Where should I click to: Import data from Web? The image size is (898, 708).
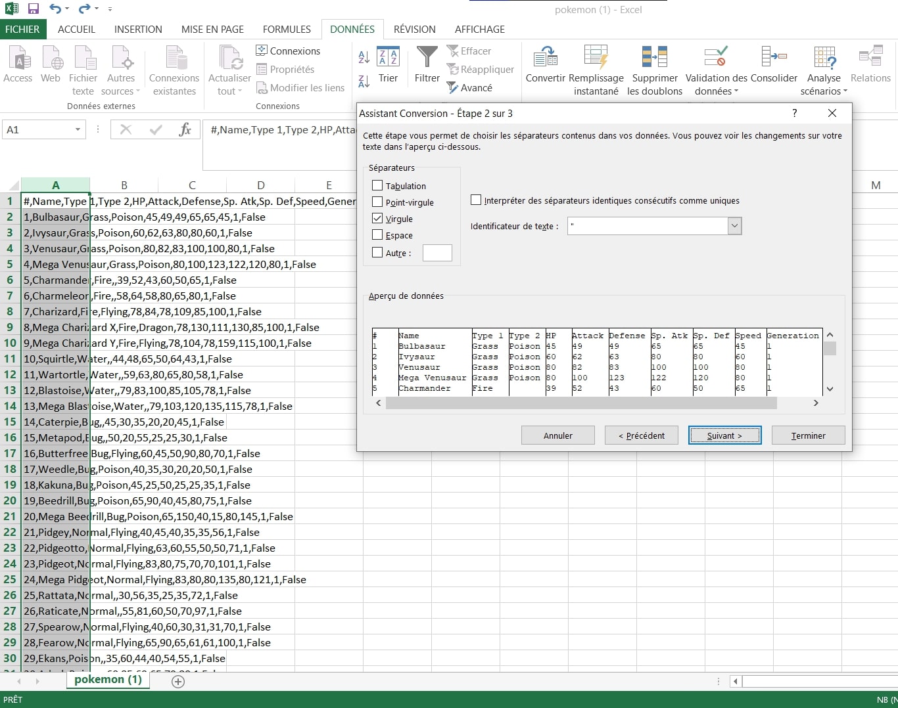coord(51,64)
